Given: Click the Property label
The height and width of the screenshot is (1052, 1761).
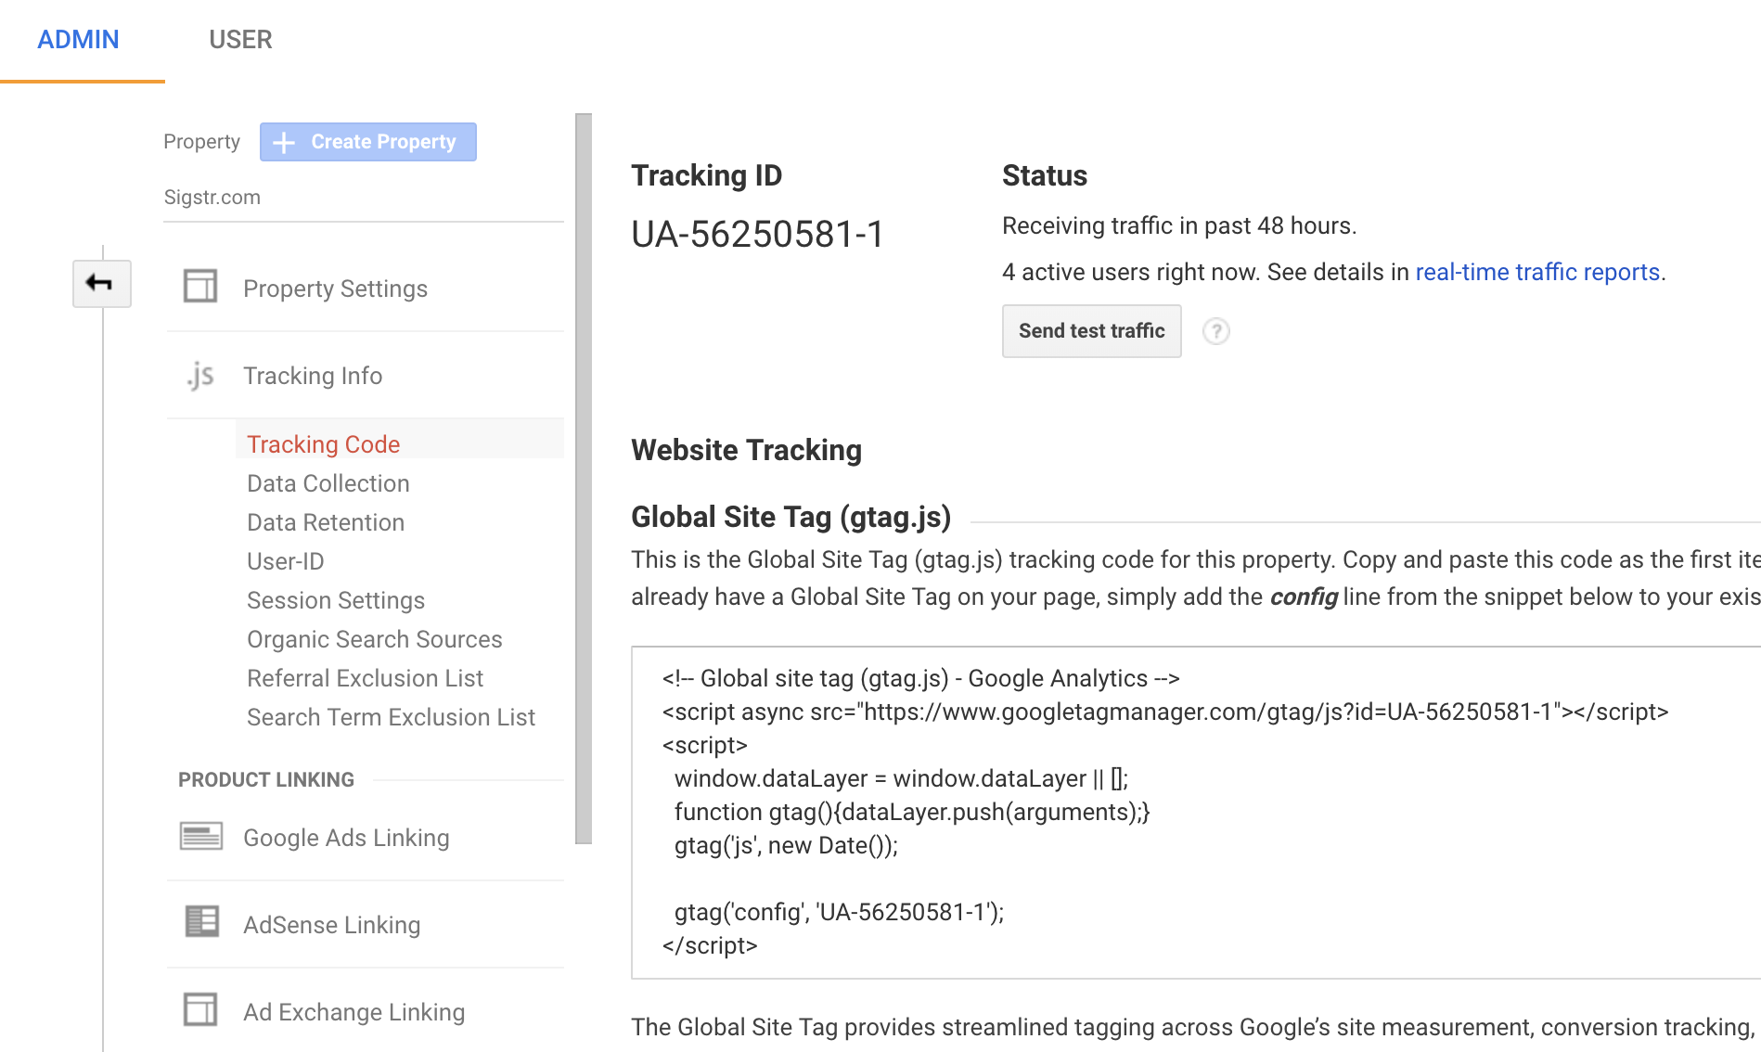Looking at the screenshot, I should click(x=201, y=142).
